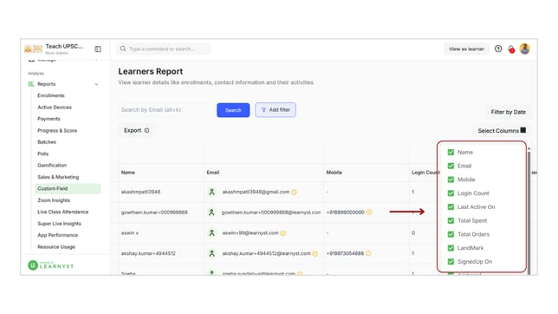Open the Select Columns dropdown
Screen dimensions: 558x314
point(501,131)
